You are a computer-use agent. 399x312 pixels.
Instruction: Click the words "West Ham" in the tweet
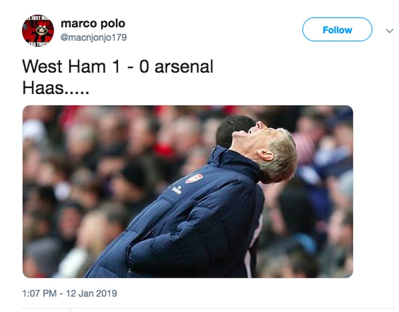click(x=59, y=66)
